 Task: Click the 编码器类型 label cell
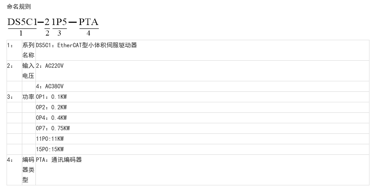28,170
